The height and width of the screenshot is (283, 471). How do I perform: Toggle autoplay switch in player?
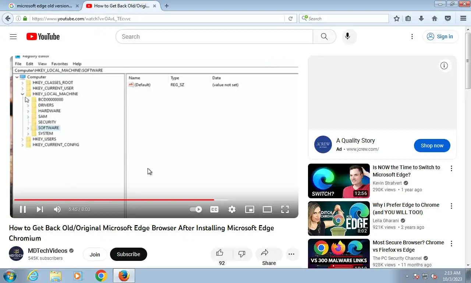pos(196,209)
